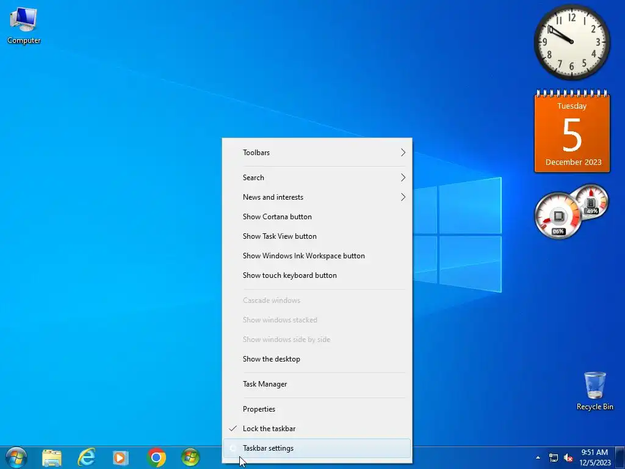Image resolution: width=625 pixels, height=469 pixels.
Task: Expand the Toolbars submenu
Action: pos(317,152)
